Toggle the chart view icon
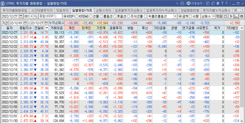Image resolution: width=245 pixels, height=124 pixels. click(236, 16)
